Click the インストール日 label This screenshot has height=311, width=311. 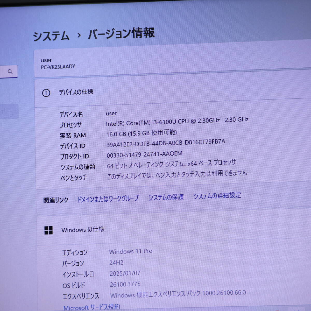point(78,274)
